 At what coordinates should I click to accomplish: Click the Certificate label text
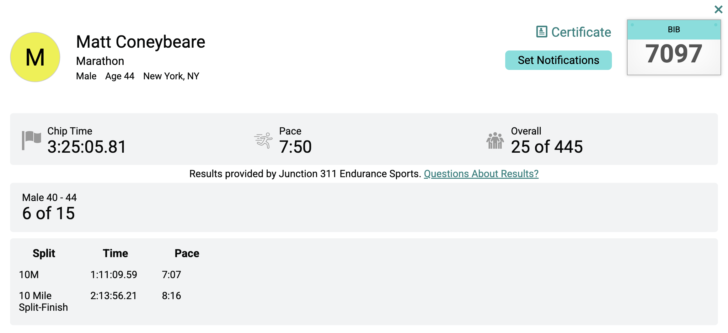(581, 32)
